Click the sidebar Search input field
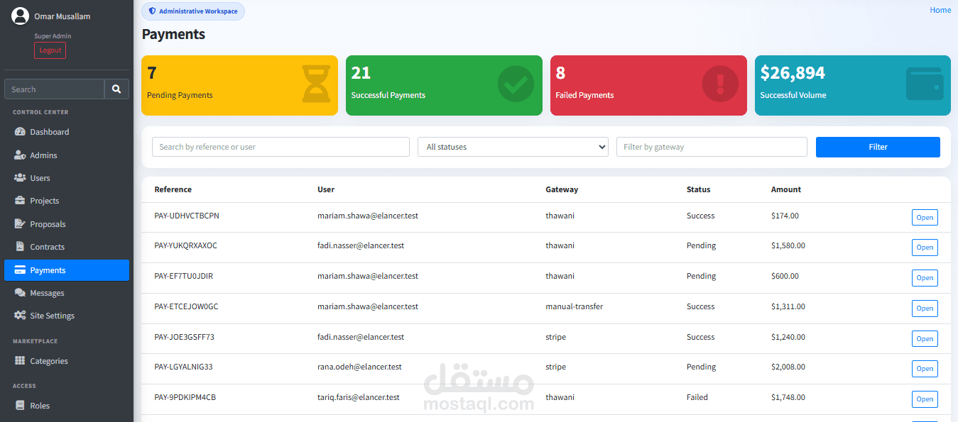 (55, 89)
